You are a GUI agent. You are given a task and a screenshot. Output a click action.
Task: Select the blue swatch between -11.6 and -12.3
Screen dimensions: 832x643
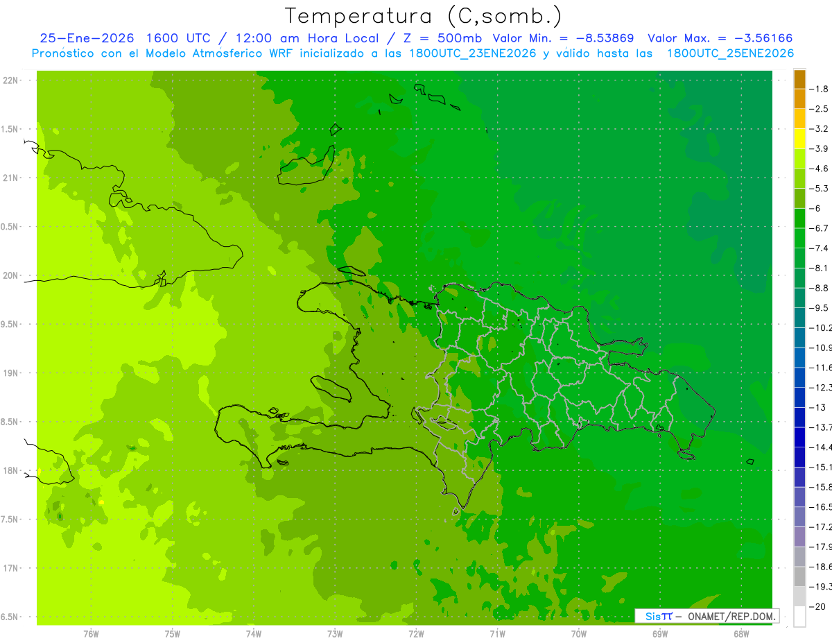[799, 377]
